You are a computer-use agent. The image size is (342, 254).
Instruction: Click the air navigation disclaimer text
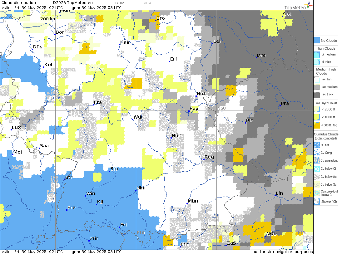pyautogui.click(x=282, y=252)
